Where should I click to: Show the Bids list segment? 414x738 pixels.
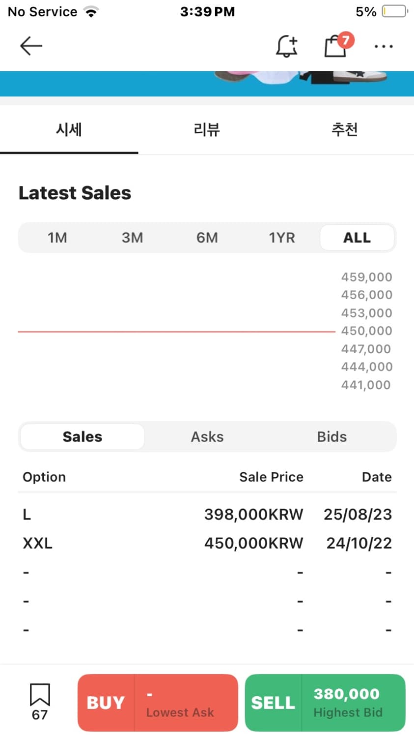(332, 437)
